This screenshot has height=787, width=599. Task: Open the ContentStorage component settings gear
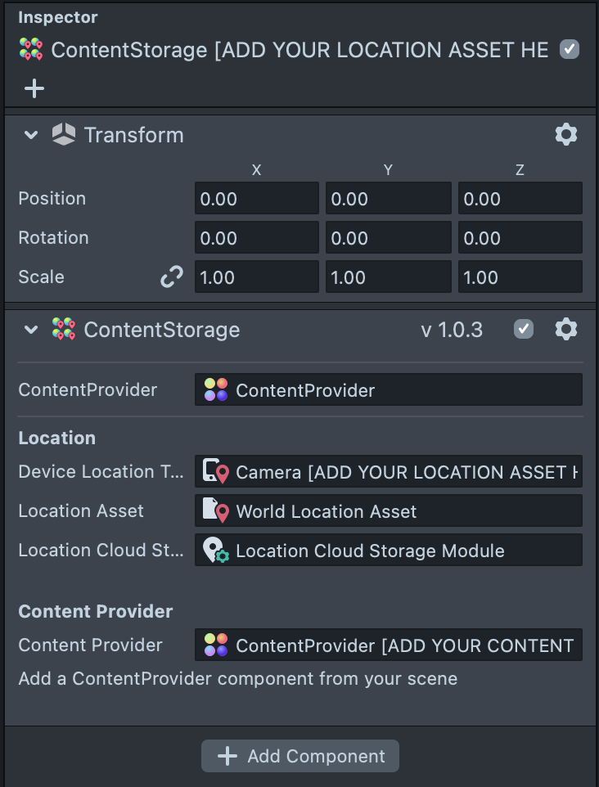point(566,329)
